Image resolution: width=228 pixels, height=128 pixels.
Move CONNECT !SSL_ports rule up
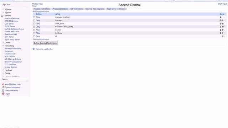coord(223,27)
